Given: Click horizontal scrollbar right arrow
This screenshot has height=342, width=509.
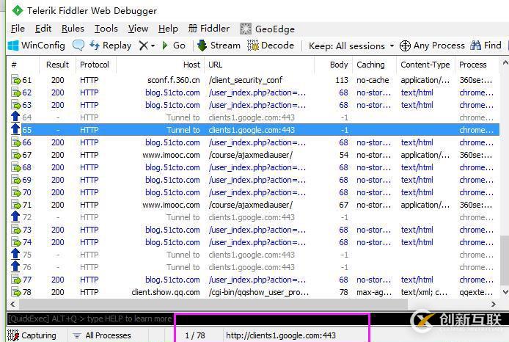Looking at the screenshot, I should [494, 304].
